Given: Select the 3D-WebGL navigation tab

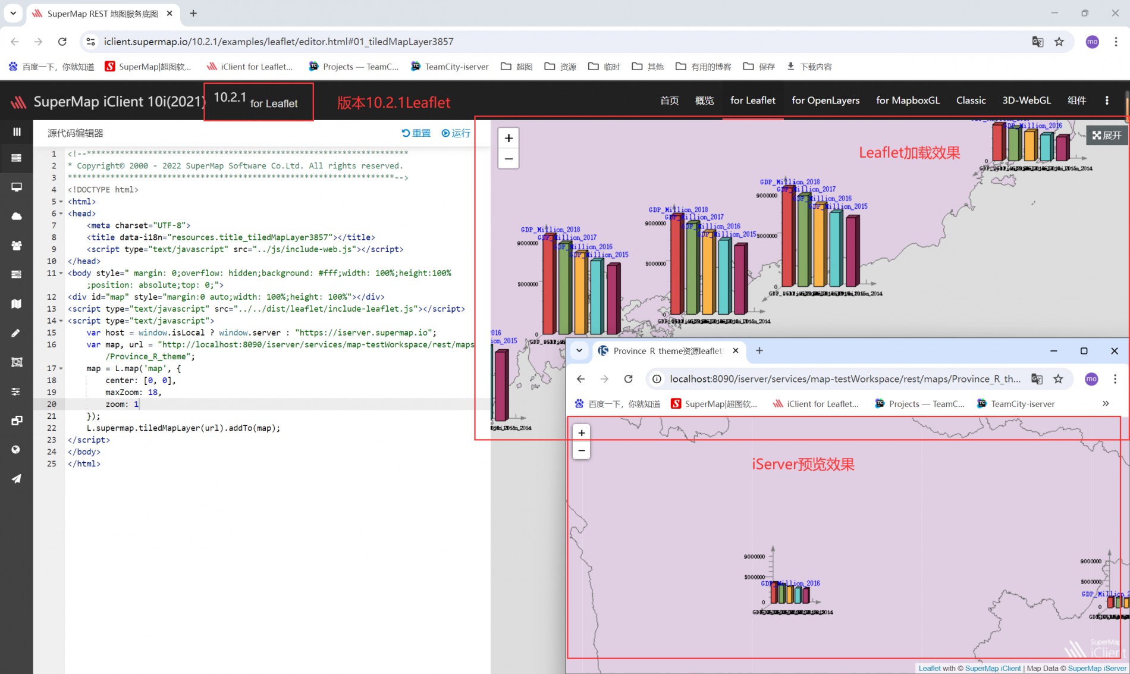Looking at the screenshot, I should coord(1027,101).
